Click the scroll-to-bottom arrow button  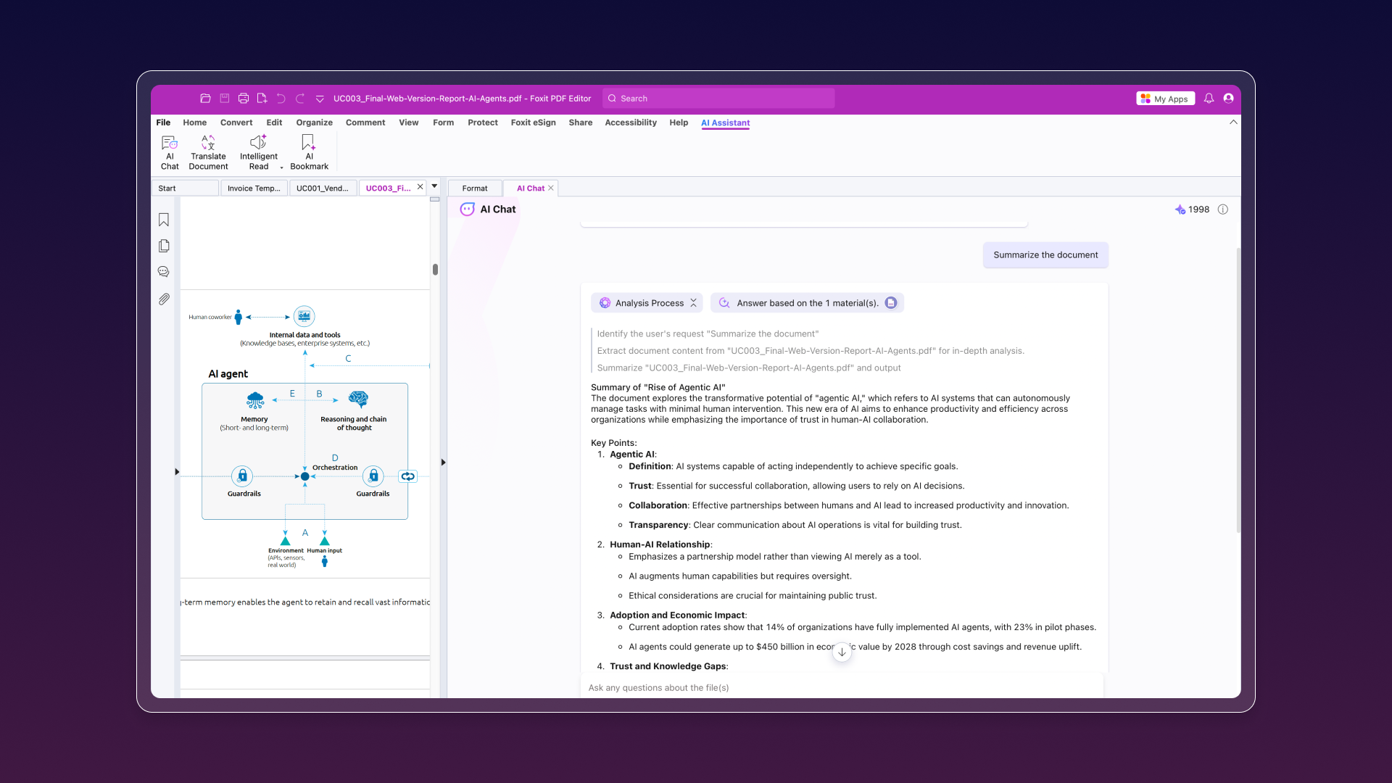[x=842, y=652]
